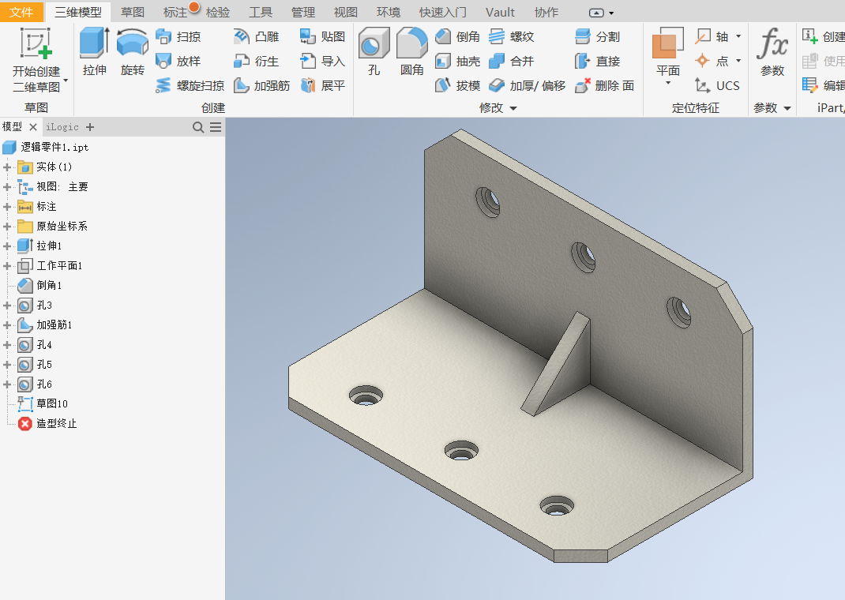
Task: Switch to the 草图 ribbon tab
Action: [x=133, y=12]
